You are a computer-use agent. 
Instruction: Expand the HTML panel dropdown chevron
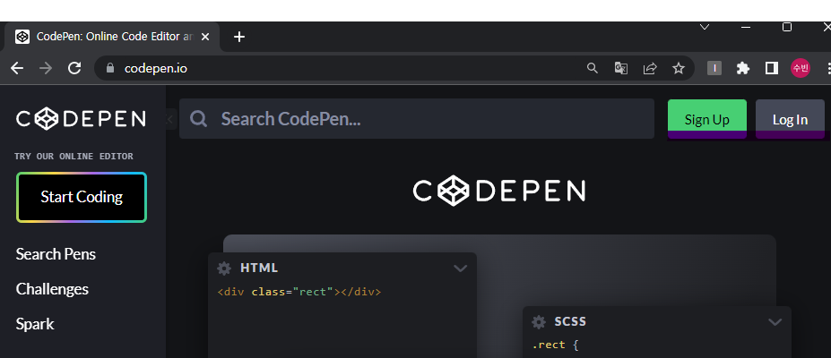[461, 268]
